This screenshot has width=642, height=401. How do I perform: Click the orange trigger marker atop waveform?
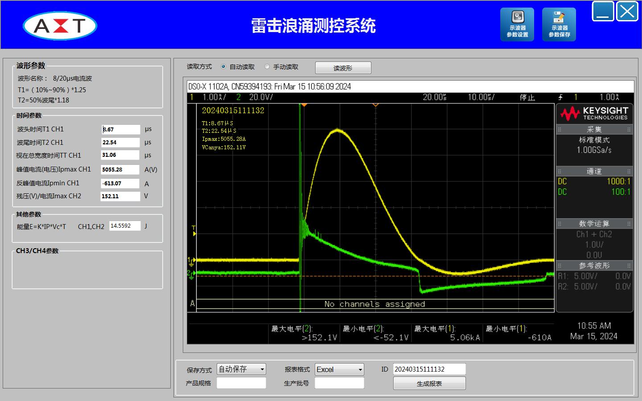tap(304, 104)
